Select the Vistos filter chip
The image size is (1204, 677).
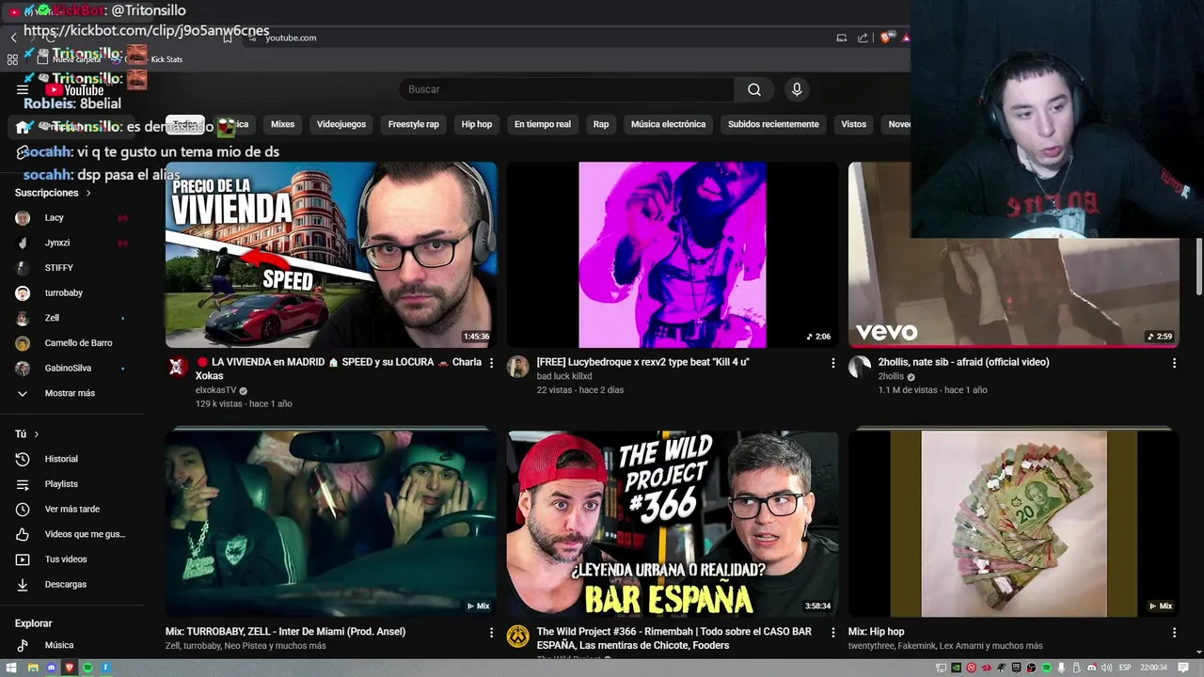(853, 124)
